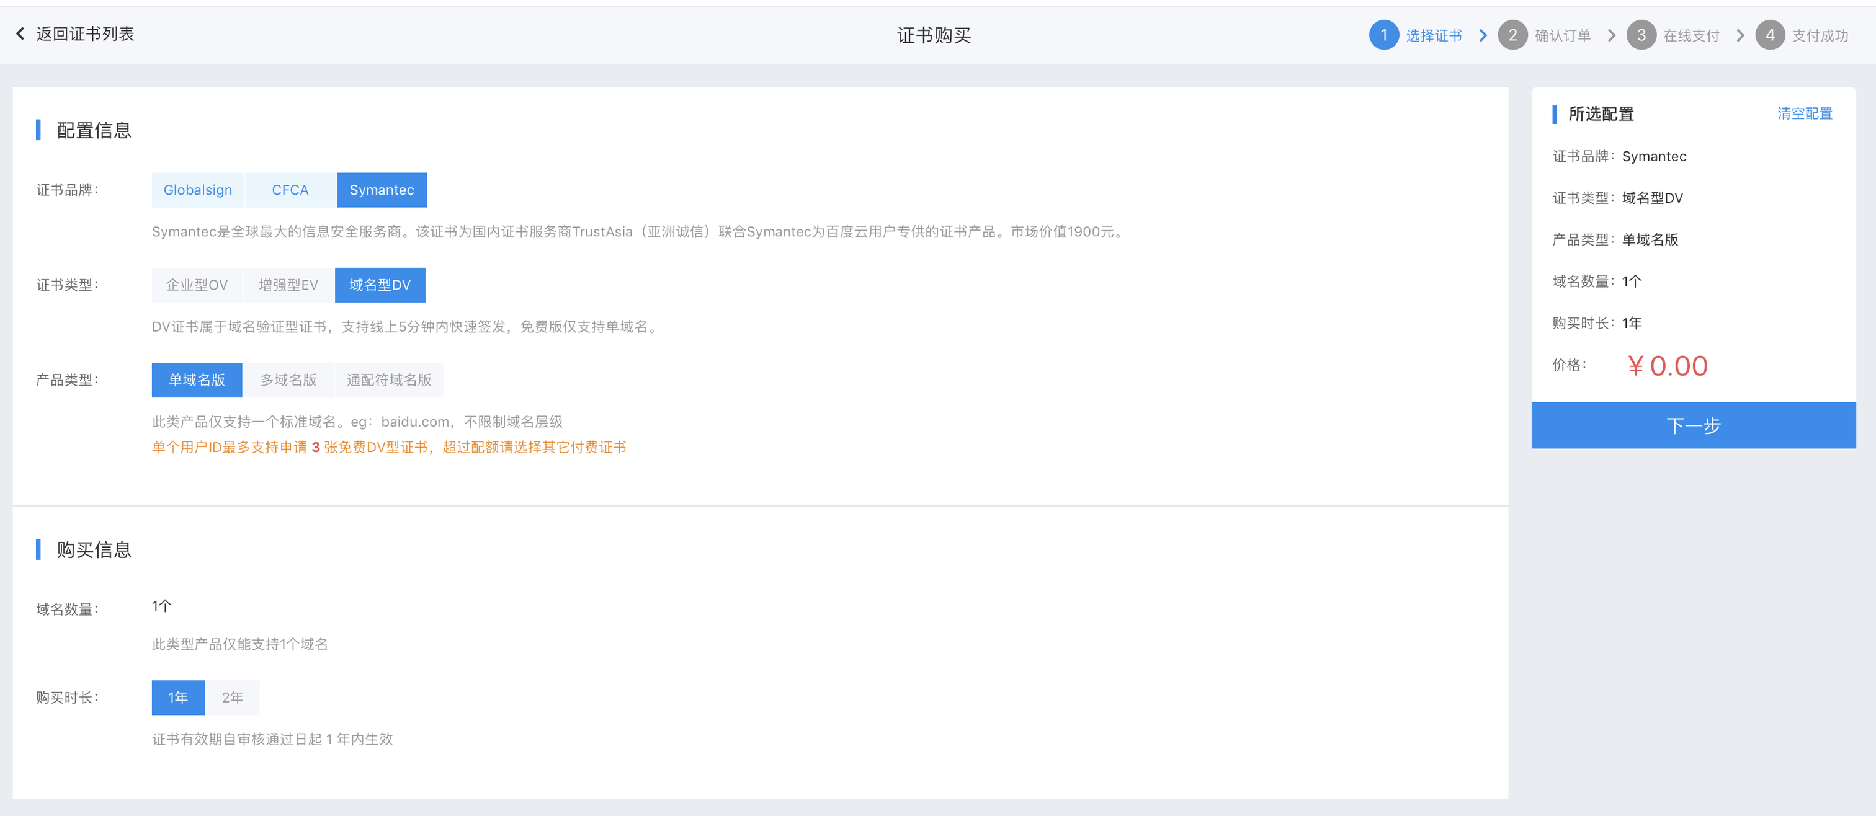The image size is (1876, 816).
Task: Click the 清空配置 link
Action: click(1804, 113)
